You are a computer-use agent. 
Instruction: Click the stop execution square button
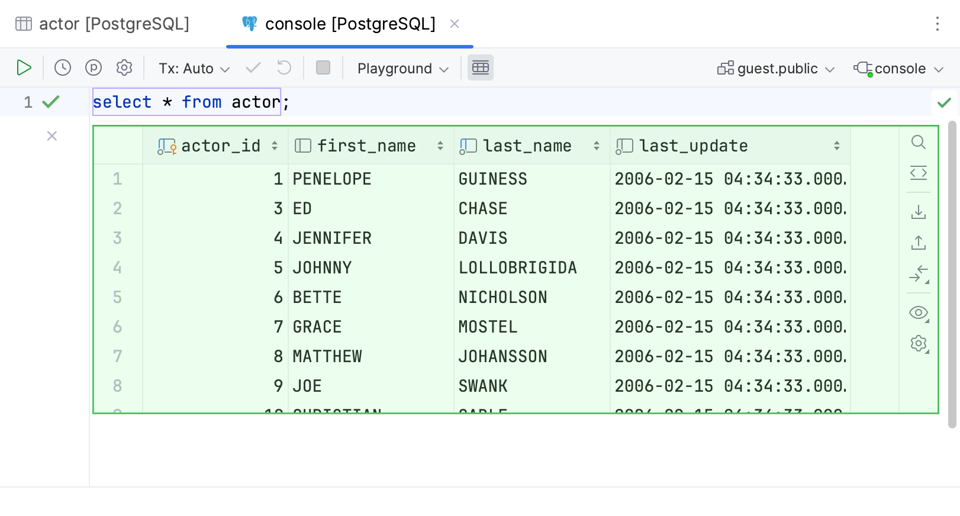click(323, 68)
